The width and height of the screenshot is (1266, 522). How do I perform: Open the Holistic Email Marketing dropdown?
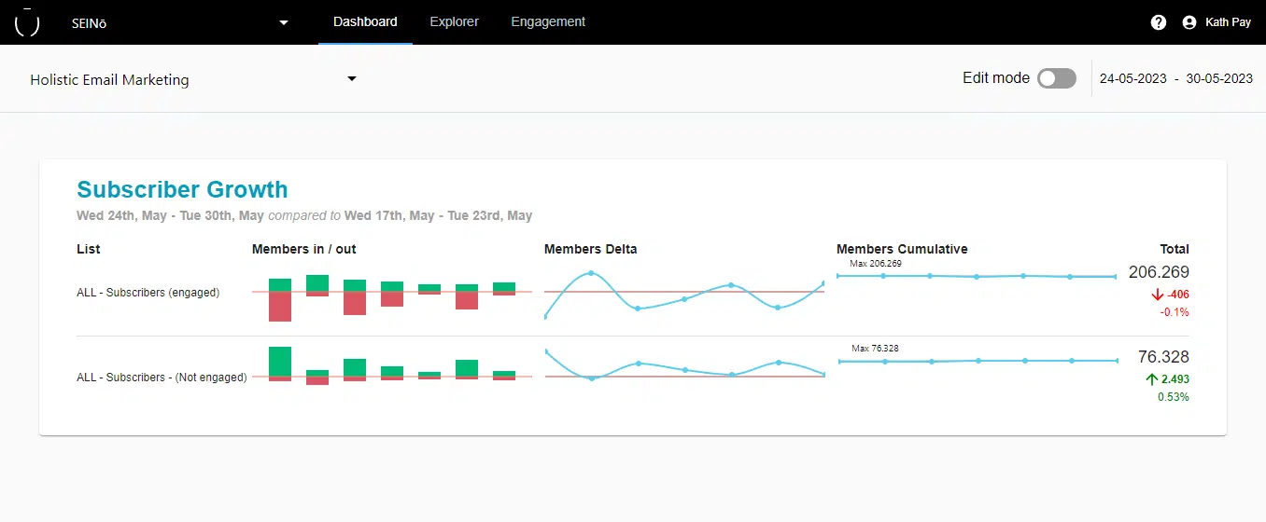(352, 79)
